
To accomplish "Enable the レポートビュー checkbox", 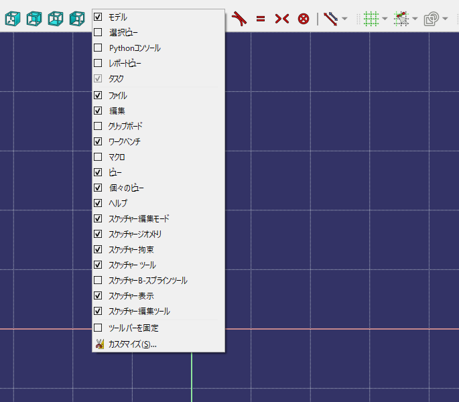I will coord(98,63).
